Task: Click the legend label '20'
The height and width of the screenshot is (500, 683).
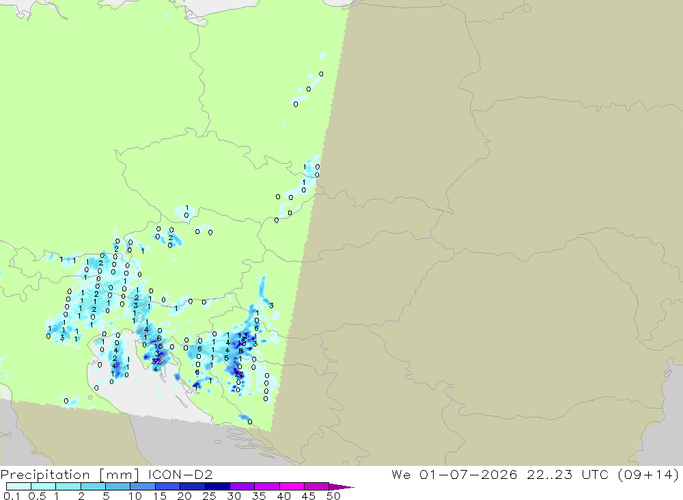Action: pyautogui.click(x=184, y=496)
